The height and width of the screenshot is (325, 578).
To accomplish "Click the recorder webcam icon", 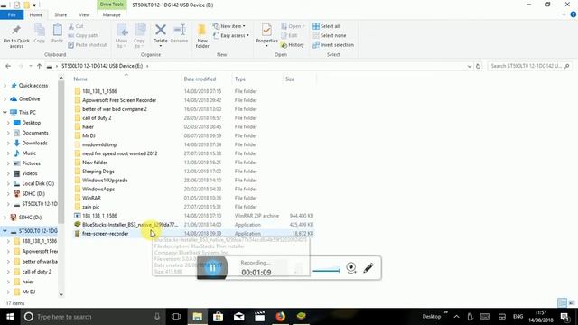I will [351, 268].
